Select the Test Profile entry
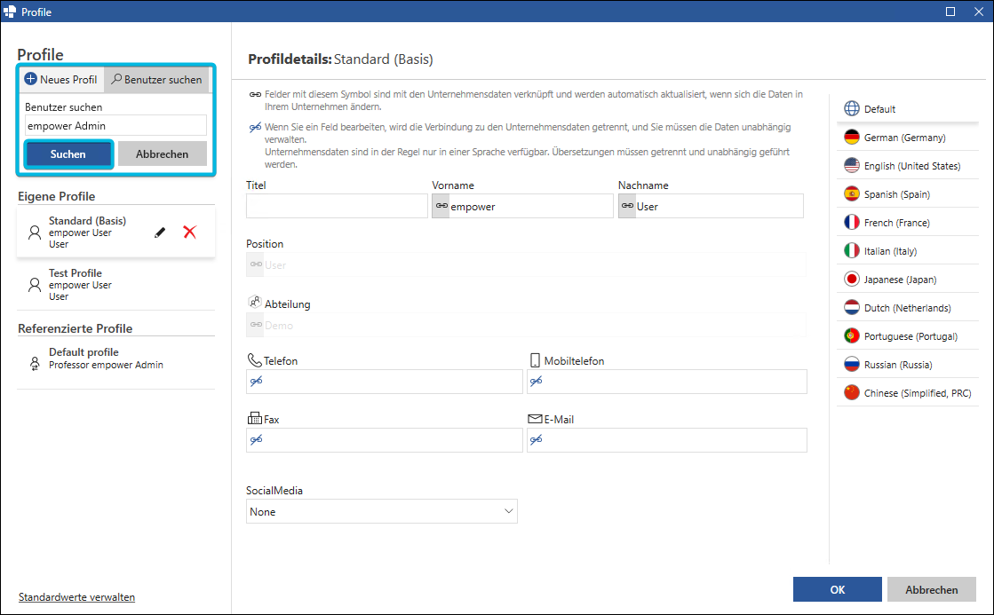 (116, 284)
